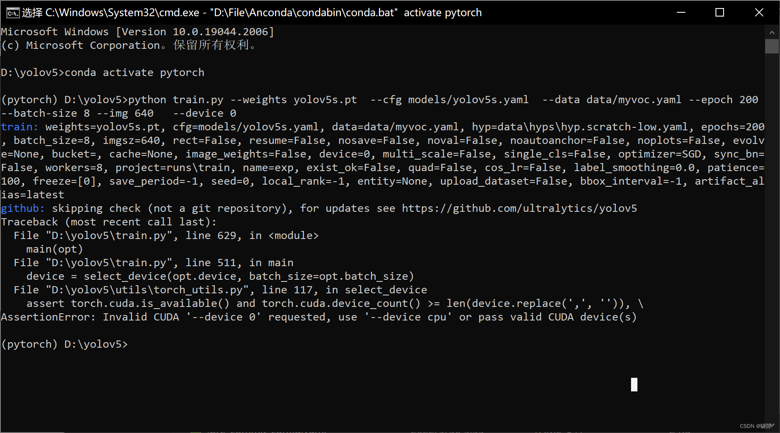Click the white block cursor

tap(634, 385)
